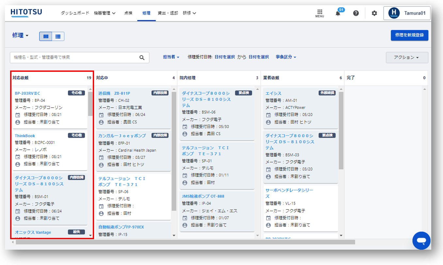Click person icon on EFP-01 card

[x=101, y=165]
